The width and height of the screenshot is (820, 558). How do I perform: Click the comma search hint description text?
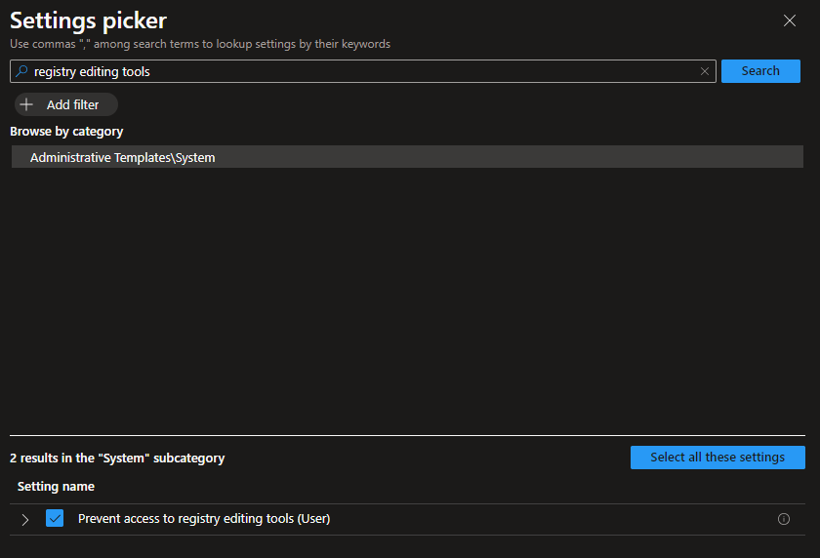click(200, 44)
